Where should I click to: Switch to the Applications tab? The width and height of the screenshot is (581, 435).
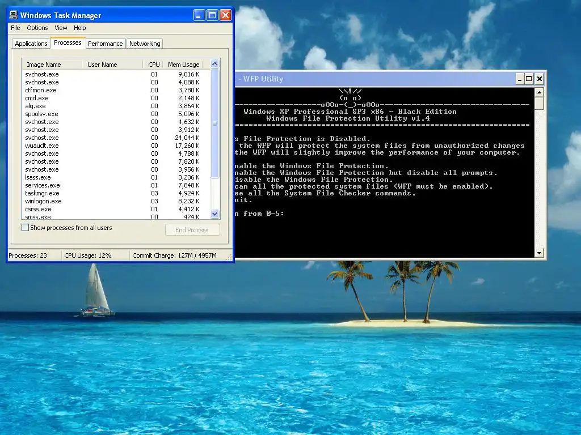coord(31,44)
